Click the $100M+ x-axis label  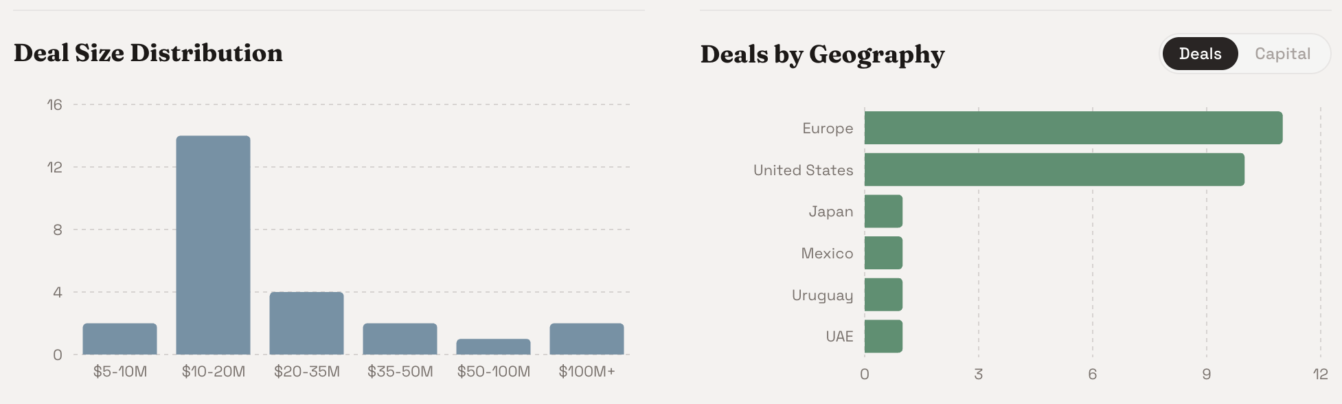click(587, 372)
